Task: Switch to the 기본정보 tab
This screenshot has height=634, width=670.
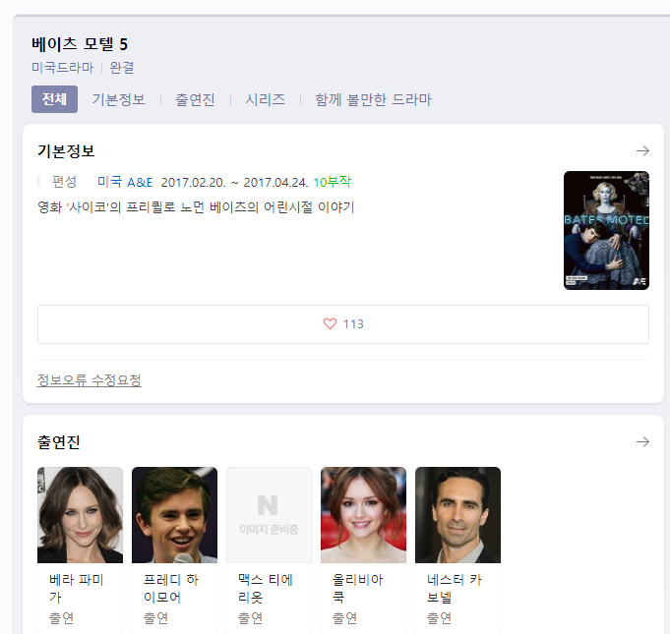Action: [118, 99]
